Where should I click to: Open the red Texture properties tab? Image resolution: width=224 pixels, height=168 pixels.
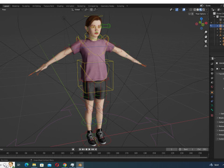coord(212,115)
